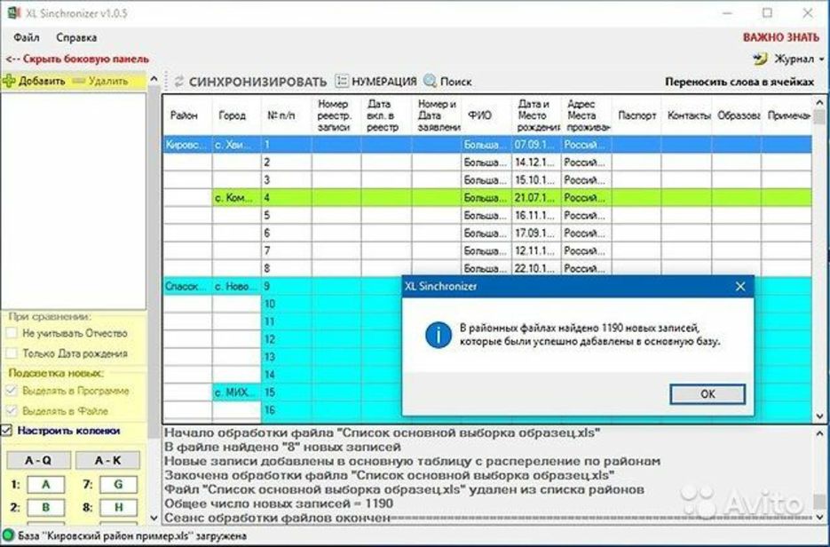830x547 pixels.
Task: Click 'ВАЖНО ЗНАТЬ' link
Action: tap(781, 37)
